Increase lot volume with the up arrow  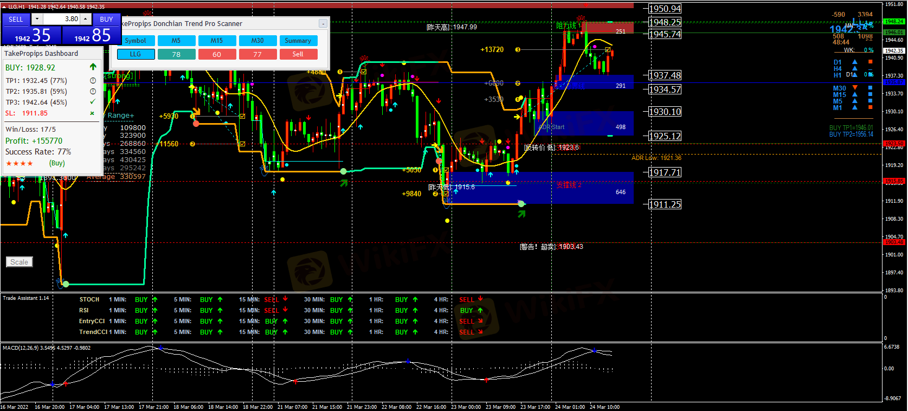coord(85,19)
